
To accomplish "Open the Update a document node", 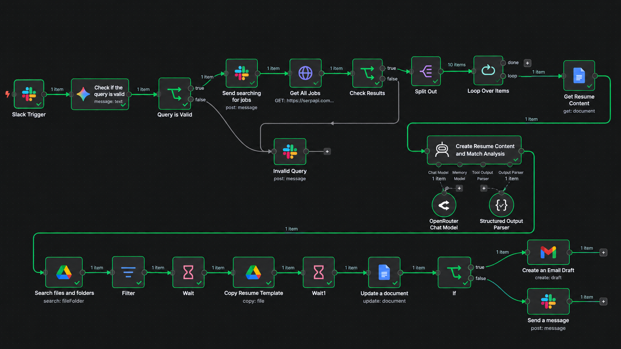I will coord(384,273).
